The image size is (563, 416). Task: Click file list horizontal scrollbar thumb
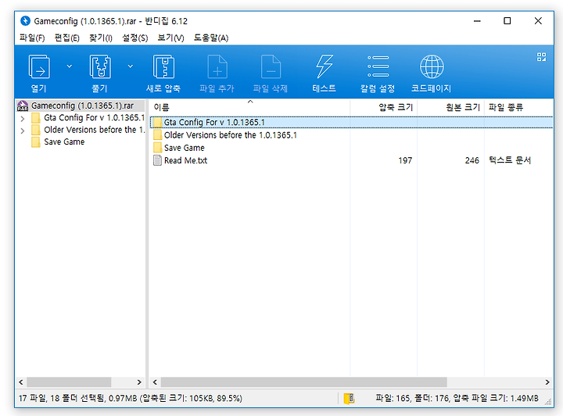tap(303, 382)
